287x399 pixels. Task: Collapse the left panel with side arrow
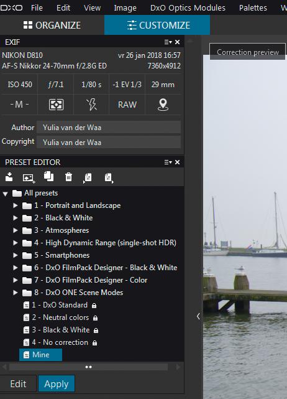click(x=198, y=316)
